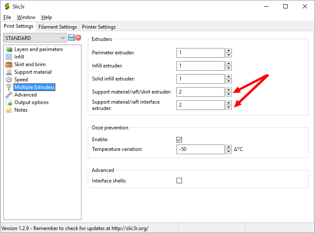Decrease the Temperature variation value

(x=228, y=152)
